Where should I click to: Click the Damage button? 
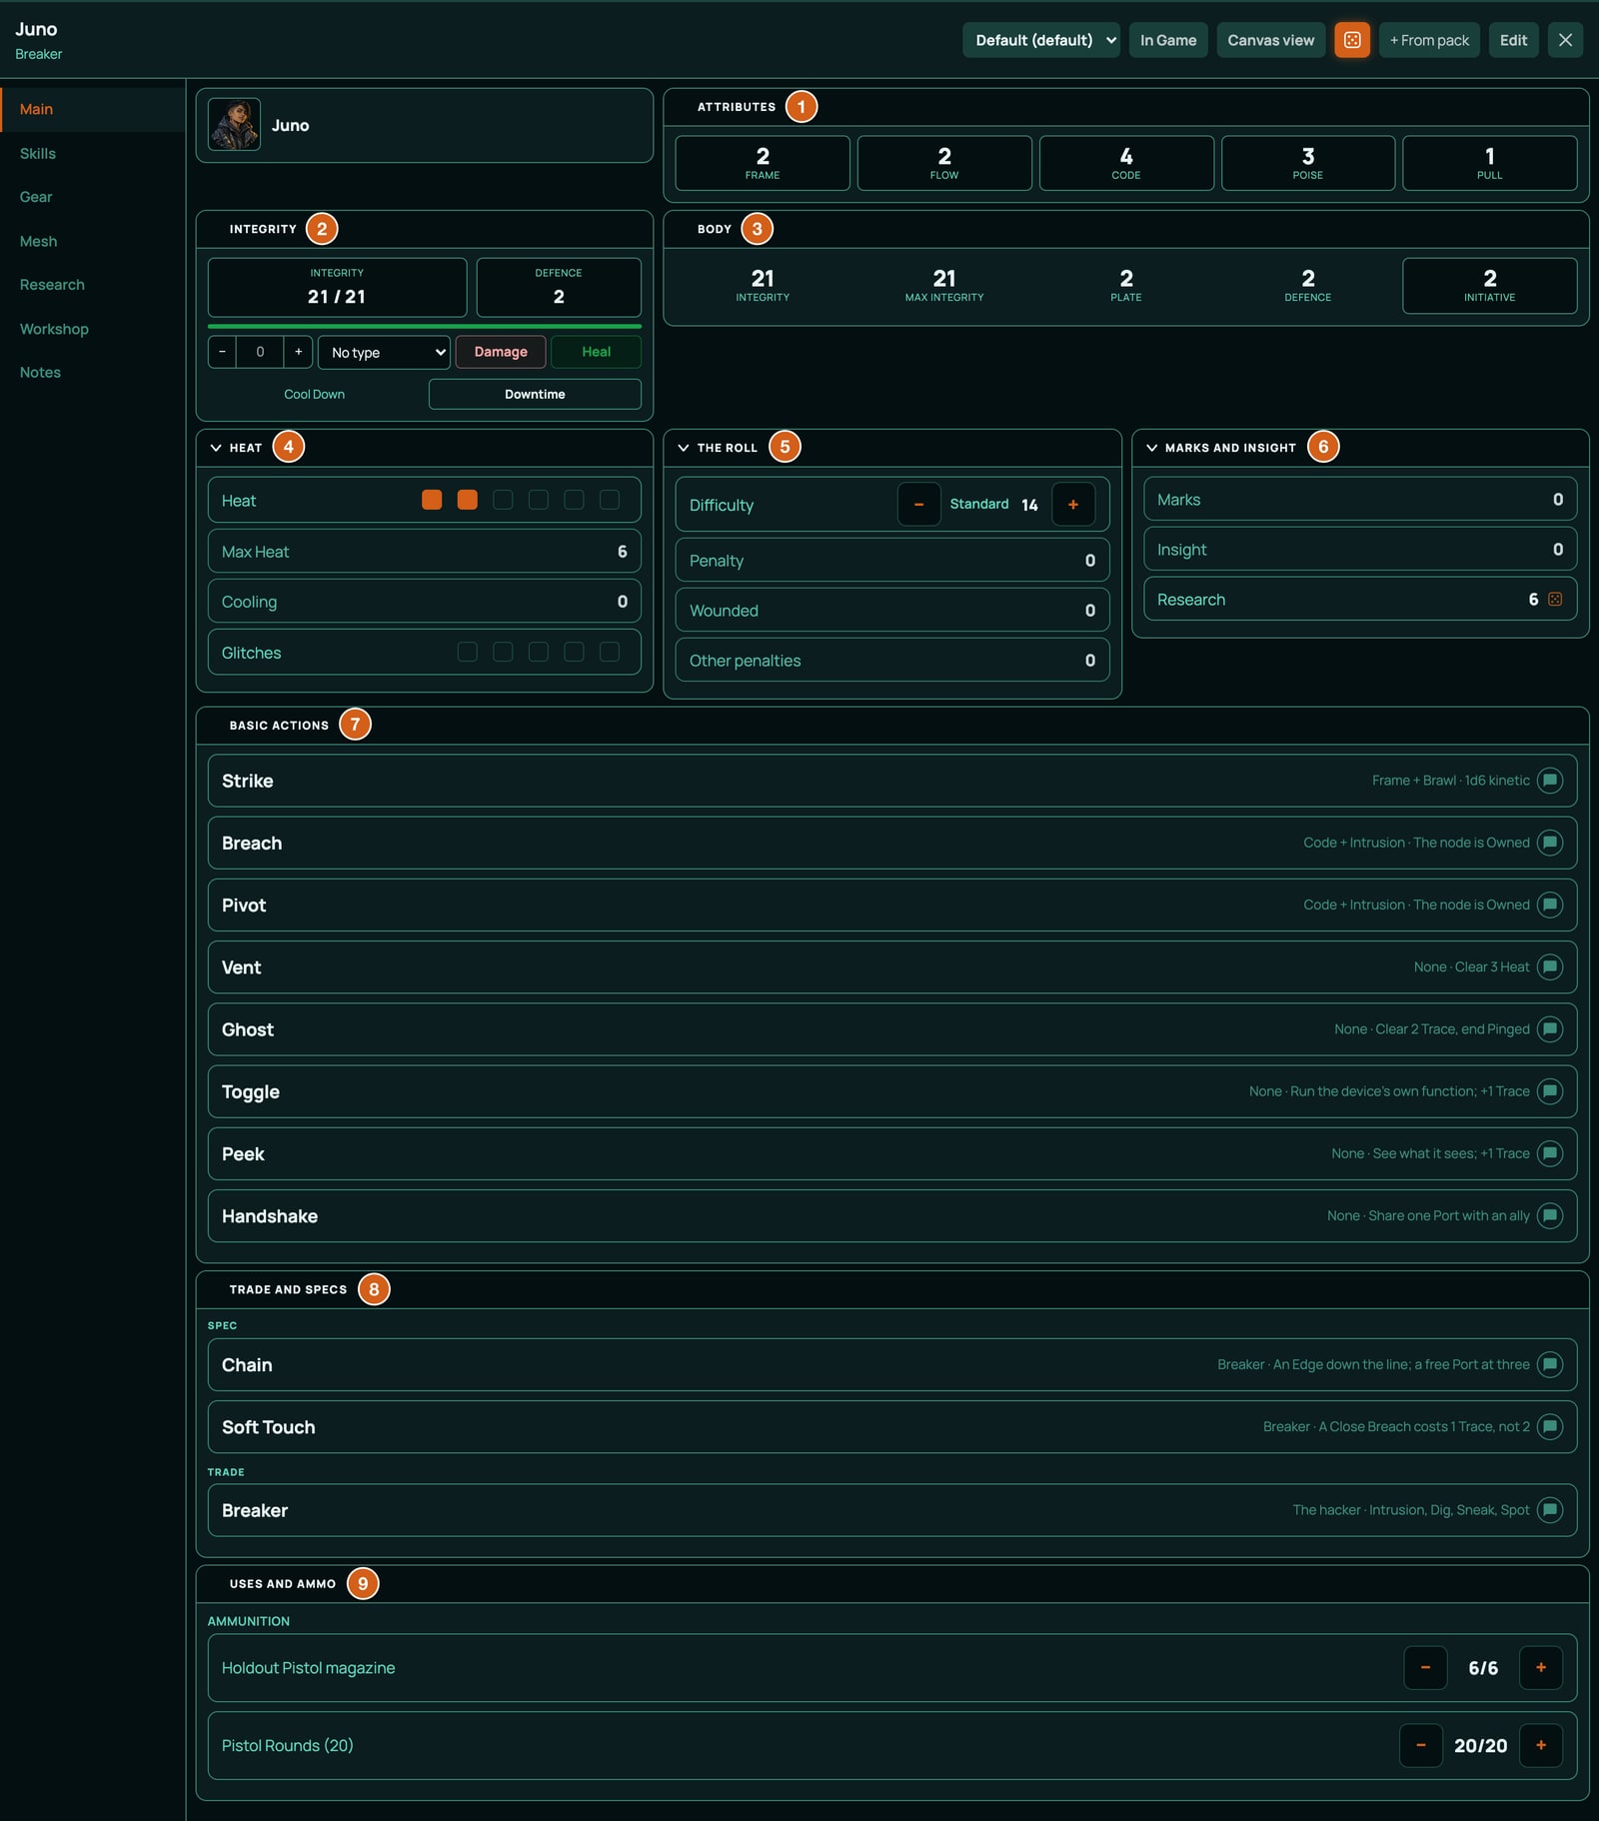[501, 352]
